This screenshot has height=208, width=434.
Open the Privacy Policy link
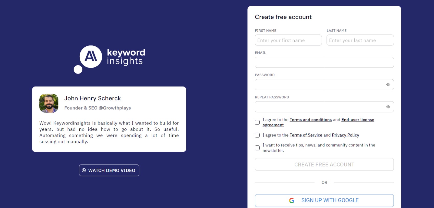click(x=345, y=135)
